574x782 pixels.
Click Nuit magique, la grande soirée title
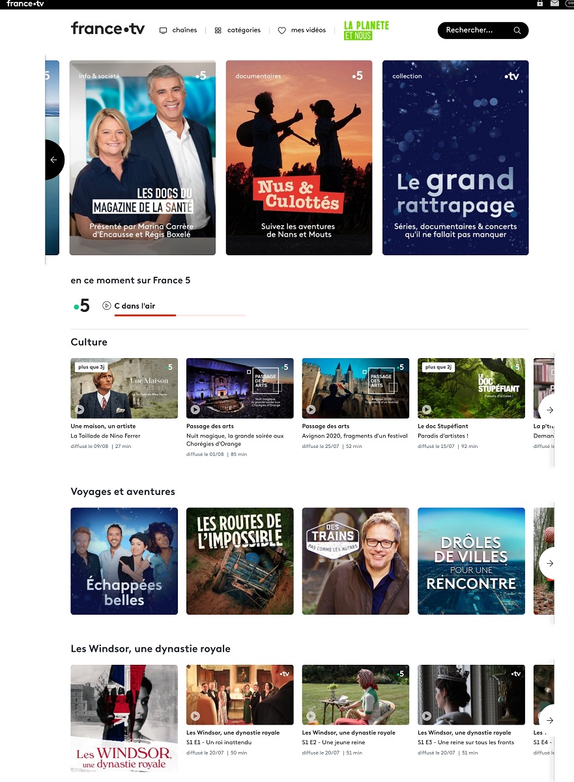coord(235,440)
